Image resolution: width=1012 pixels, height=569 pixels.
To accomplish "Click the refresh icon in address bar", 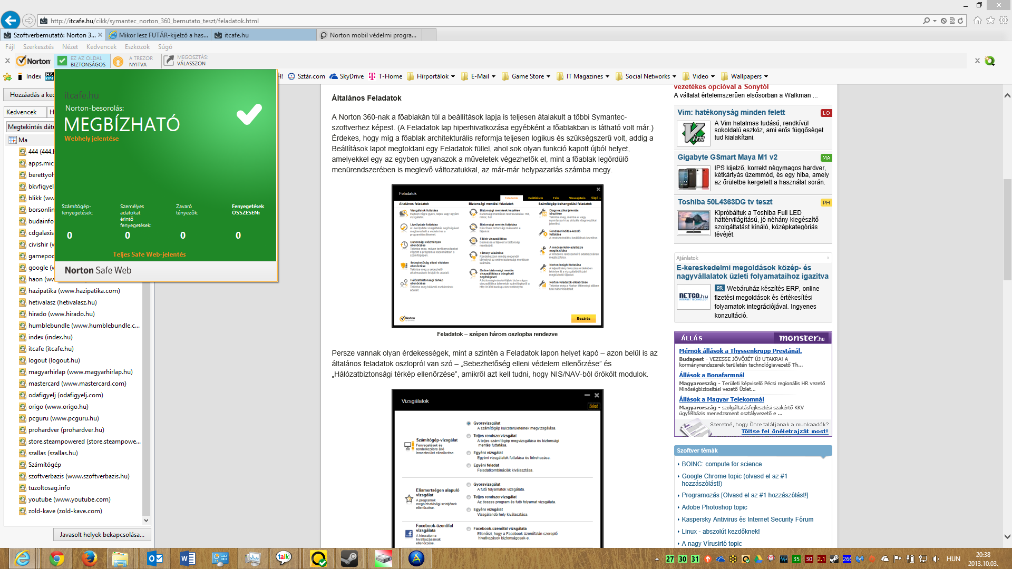I will pos(960,21).
